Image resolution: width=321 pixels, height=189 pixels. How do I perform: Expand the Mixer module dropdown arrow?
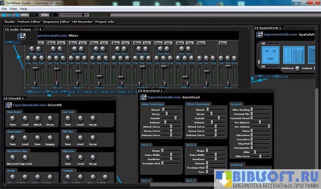click(249, 29)
